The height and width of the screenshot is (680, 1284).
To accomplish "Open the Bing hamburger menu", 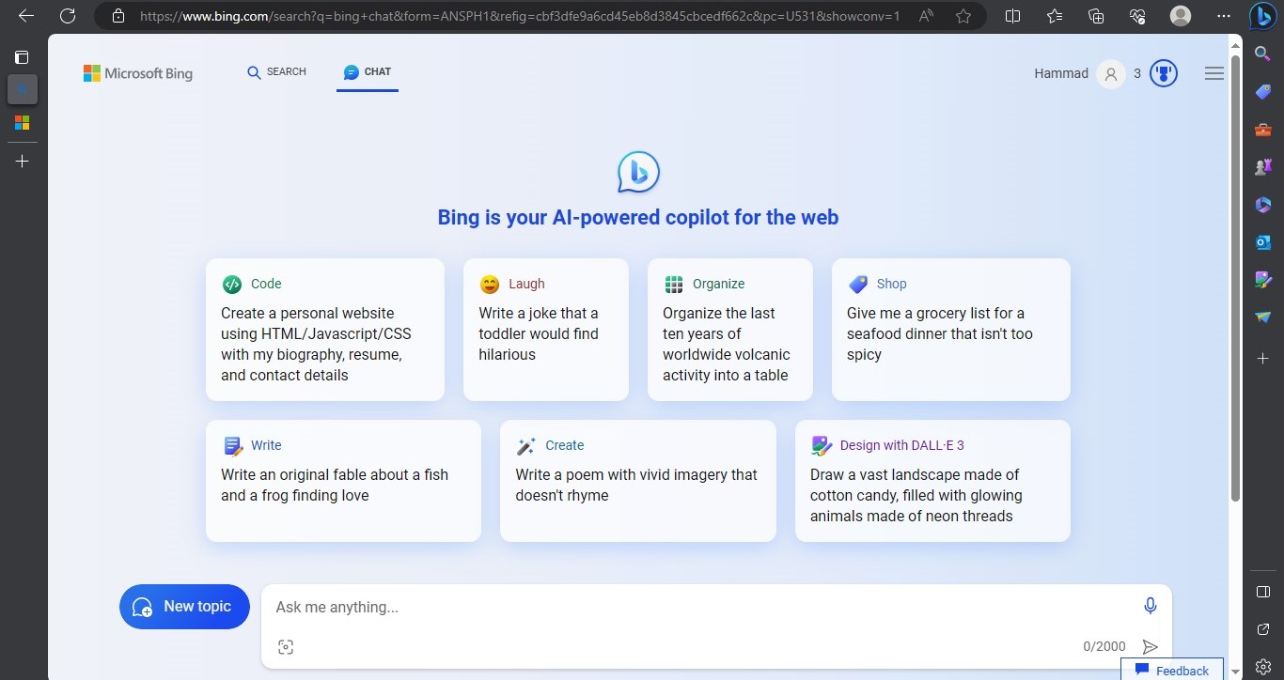I will tap(1214, 73).
